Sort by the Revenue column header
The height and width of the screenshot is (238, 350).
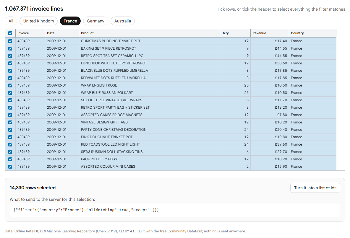[269, 33]
